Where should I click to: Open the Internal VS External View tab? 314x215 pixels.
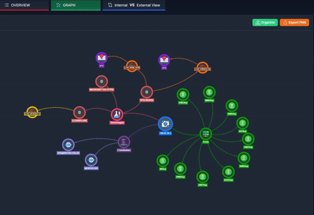[x=134, y=5]
